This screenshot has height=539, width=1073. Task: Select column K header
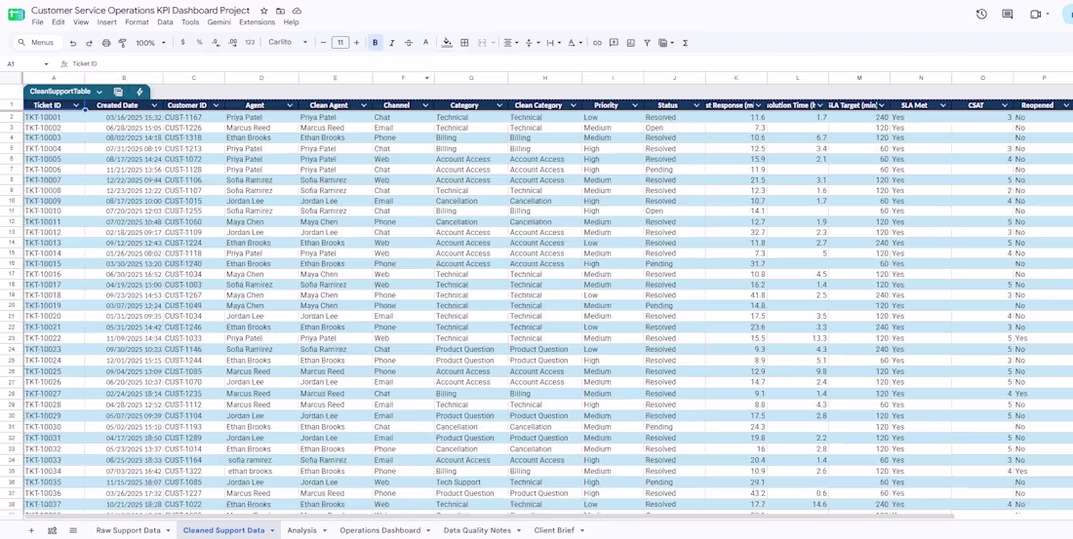point(736,78)
